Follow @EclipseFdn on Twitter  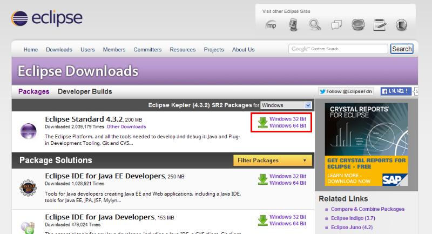[346, 91]
